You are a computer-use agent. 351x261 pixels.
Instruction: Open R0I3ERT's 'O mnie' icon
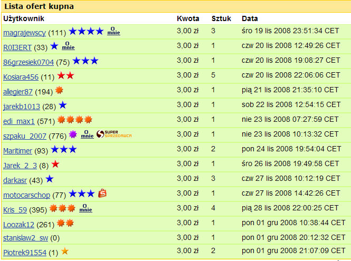coord(68,46)
